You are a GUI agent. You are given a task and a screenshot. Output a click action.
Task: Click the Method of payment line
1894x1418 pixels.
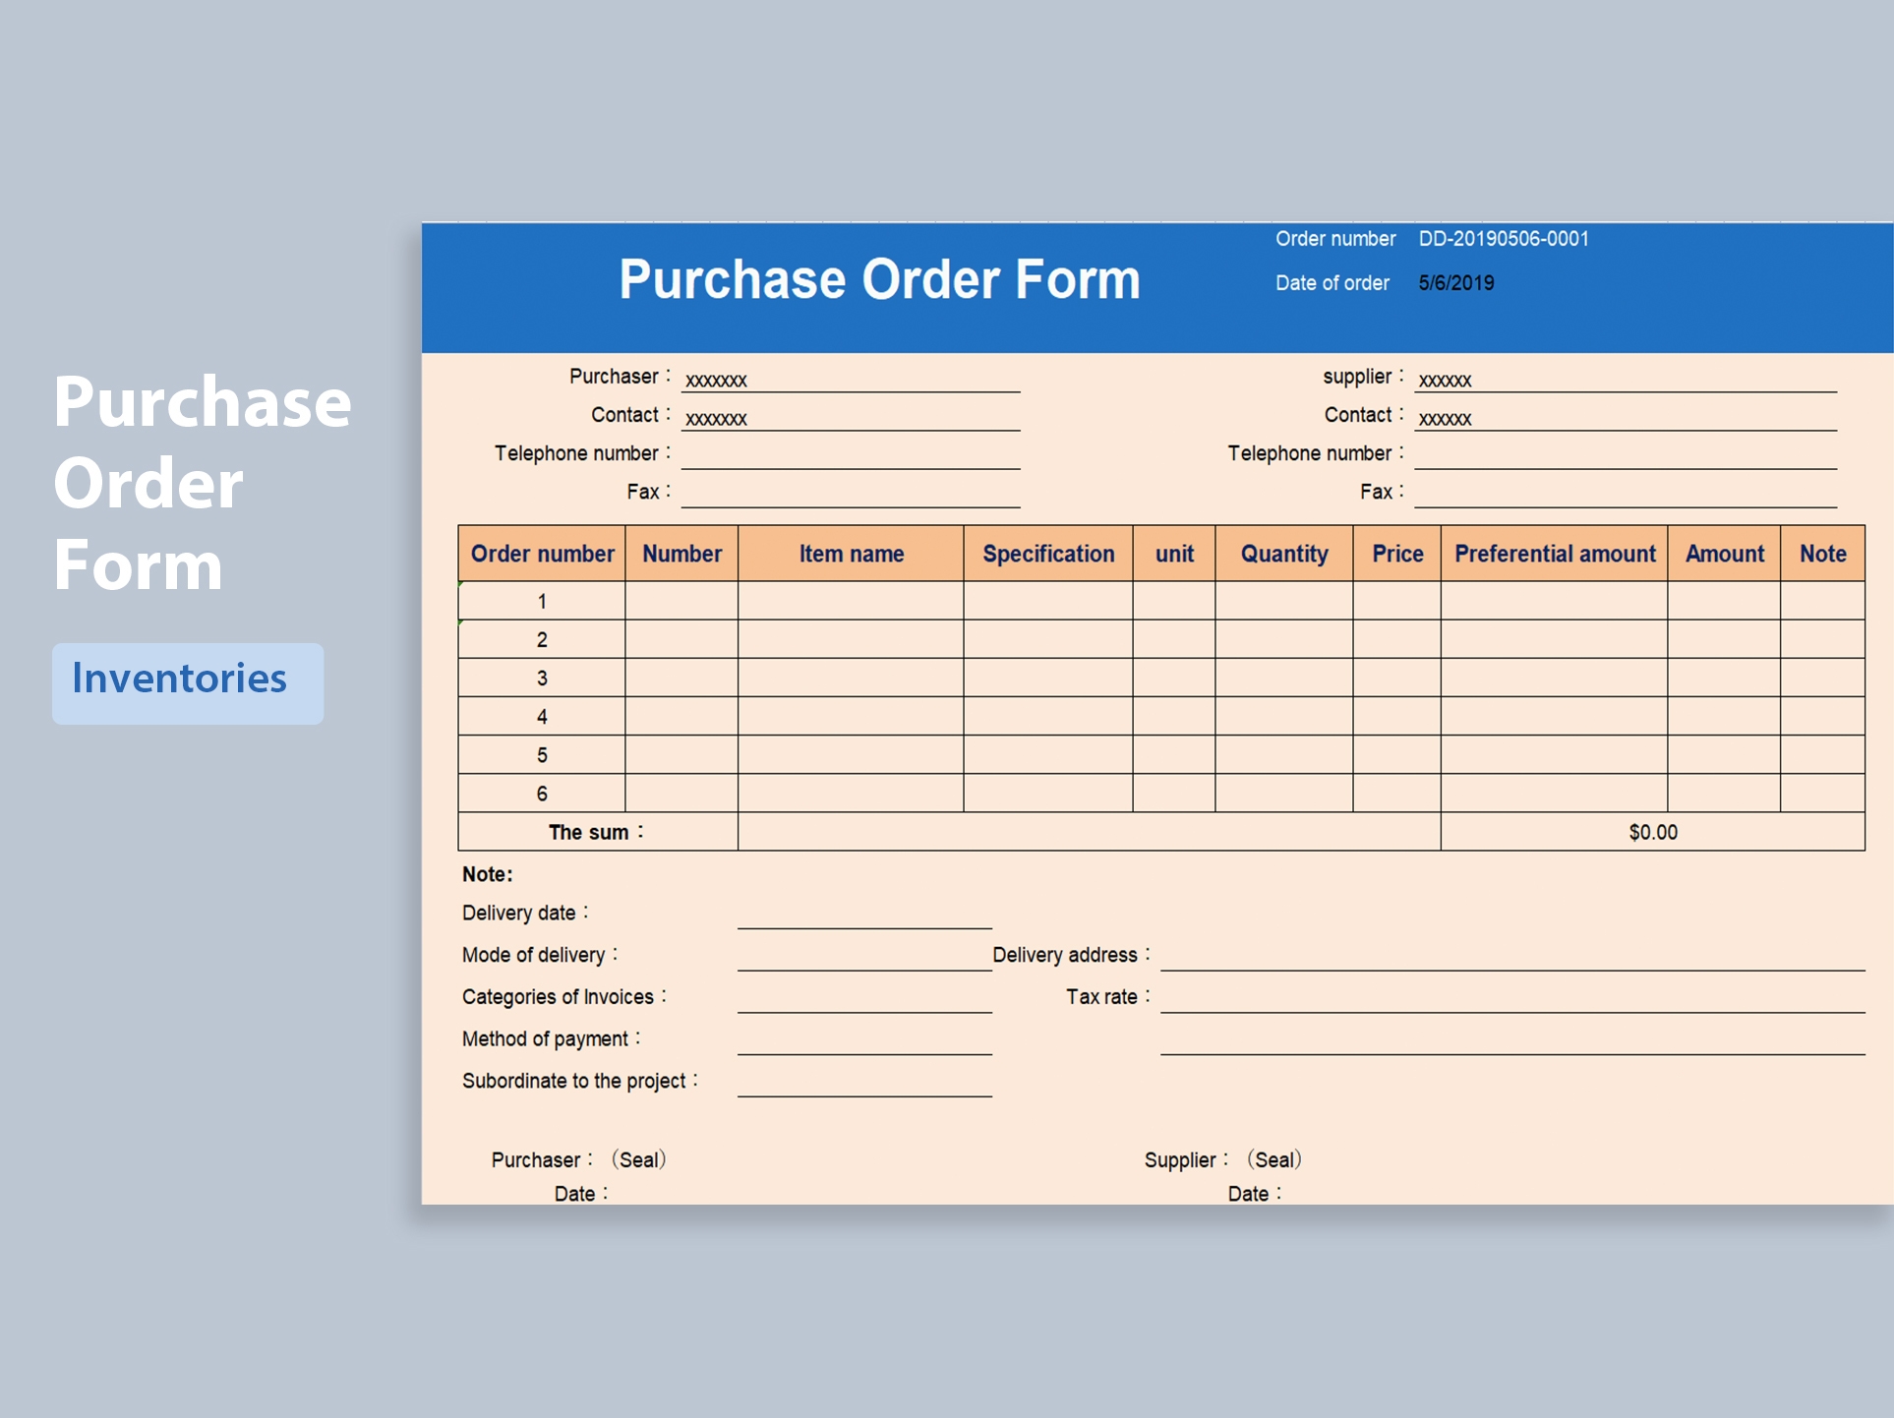(864, 1050)
